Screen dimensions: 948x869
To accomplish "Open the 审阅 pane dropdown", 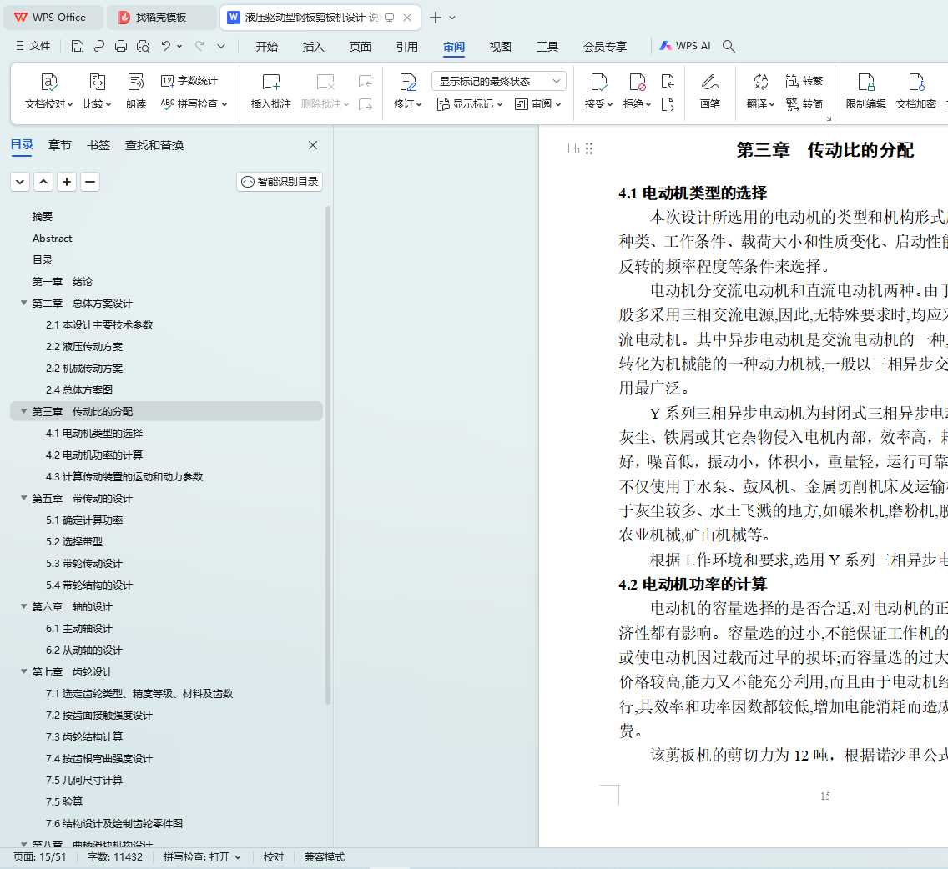I will pos(538,104).
